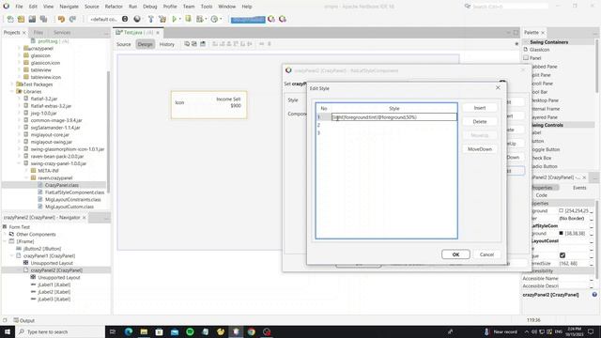Open the Tools menu
The height and width of the screenshot is (338, 601).
207,7
